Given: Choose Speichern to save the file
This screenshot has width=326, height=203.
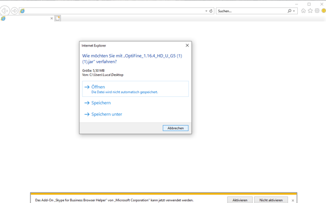Looking at the screenshot, I should (x=101, y=103).
